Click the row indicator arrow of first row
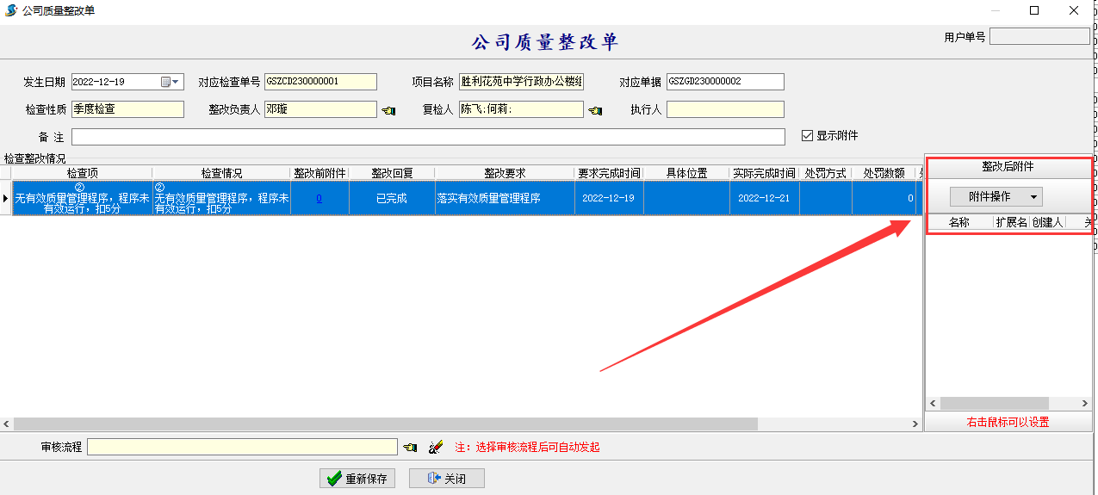This screenshot has height=495, width=1098. (x=6, y=198)
